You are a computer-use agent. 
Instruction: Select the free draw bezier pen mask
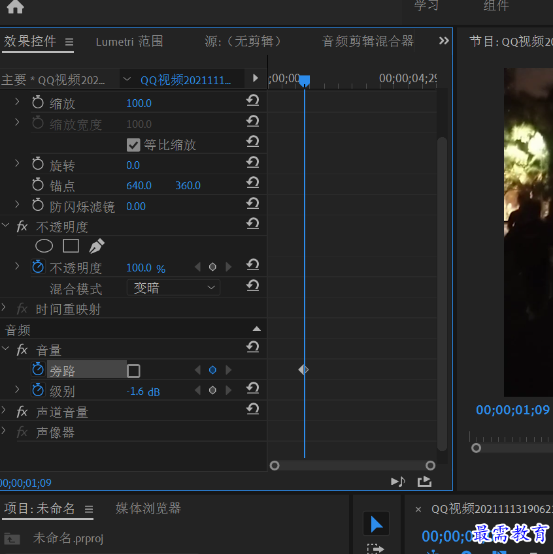(x=97, y=246)
